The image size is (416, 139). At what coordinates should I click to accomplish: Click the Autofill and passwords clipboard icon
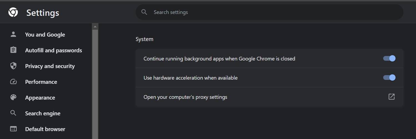click(x=13, y=50)
